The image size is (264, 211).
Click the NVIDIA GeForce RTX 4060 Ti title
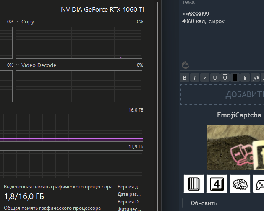pos(102,10)
